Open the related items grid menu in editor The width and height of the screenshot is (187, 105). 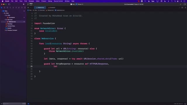point(28,8)
